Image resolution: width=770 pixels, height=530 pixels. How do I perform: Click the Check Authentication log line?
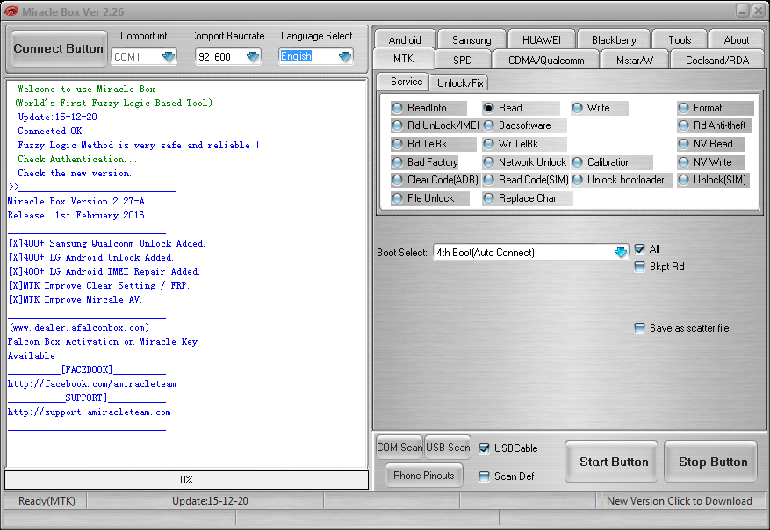coord(77,159)
